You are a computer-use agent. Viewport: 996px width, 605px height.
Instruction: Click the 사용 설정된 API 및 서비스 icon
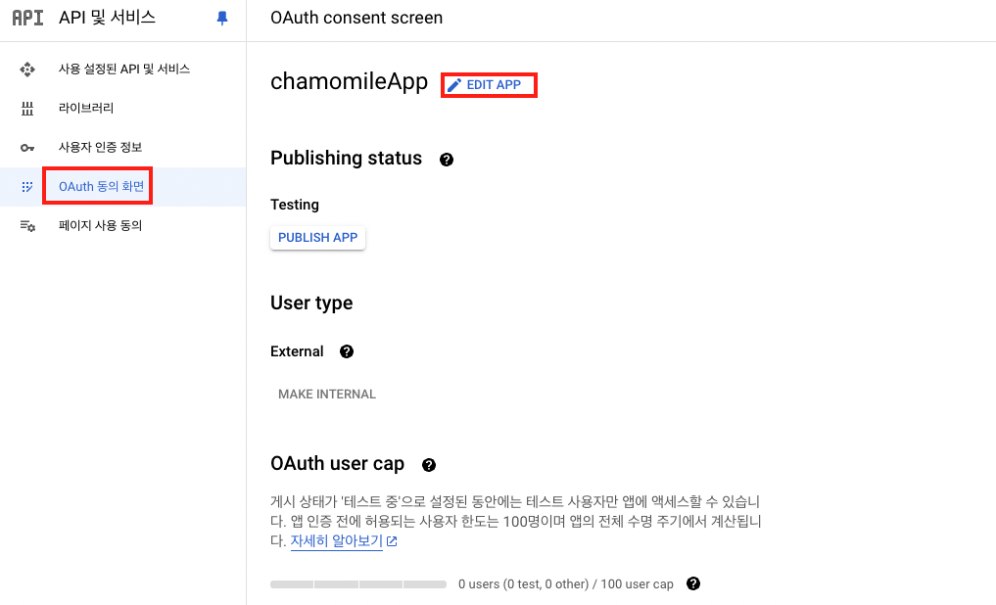[27, 70]
